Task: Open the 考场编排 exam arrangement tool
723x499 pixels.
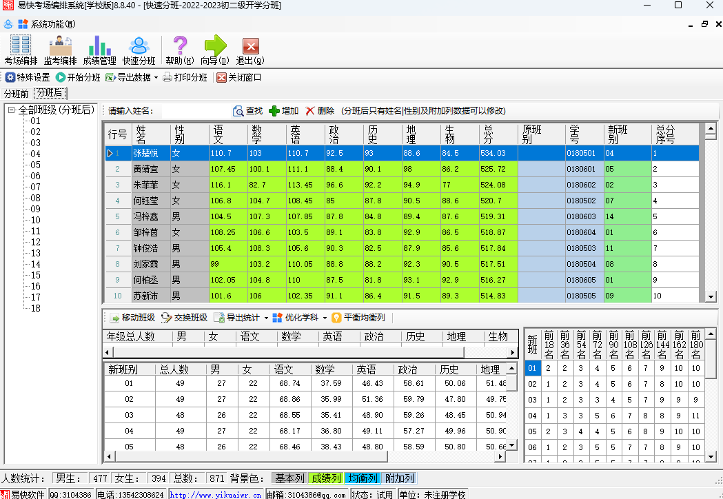Action: pyautogui.click(x=20, y=50)
